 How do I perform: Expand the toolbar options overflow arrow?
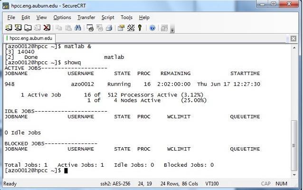(172, 29)
